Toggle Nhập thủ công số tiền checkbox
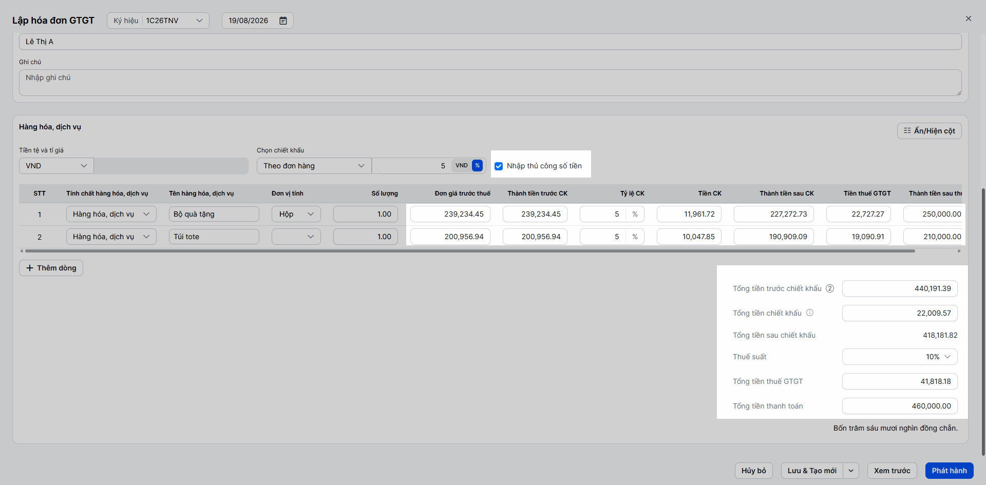This screenshot has width=986, height=485. click(499, 166)
